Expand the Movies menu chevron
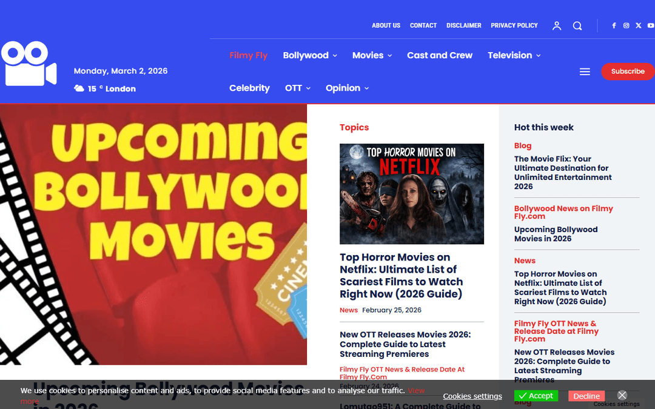 (x=390, y=56)
